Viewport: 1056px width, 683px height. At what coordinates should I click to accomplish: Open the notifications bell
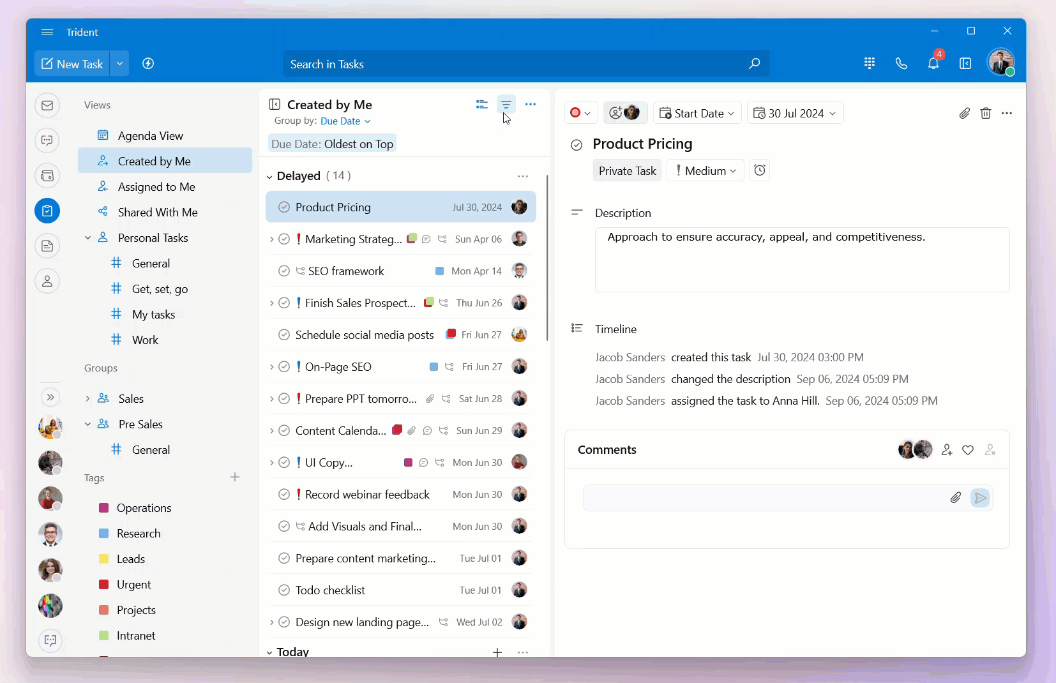coord(933,63)
